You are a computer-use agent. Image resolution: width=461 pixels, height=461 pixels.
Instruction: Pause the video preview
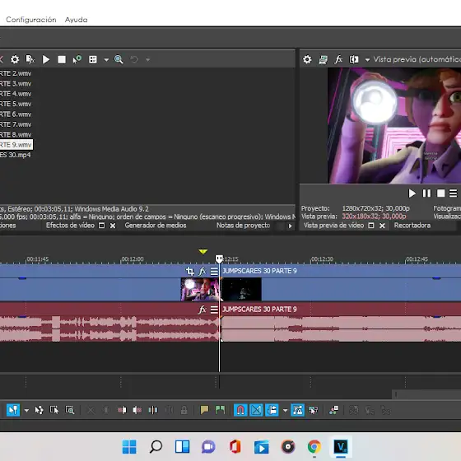pos(426,193)
